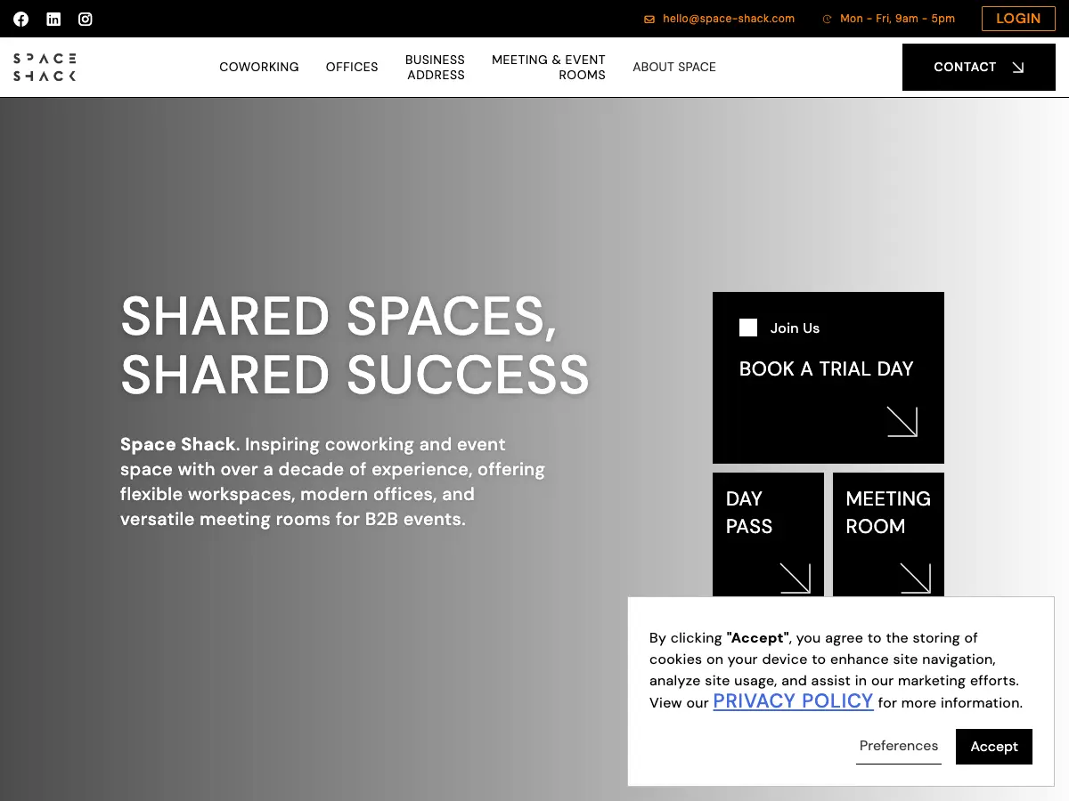Screen dimensions: 1069x801
Task: Click the Shared Spaces, Shared Success headline
Action: (x=355, y=344)
